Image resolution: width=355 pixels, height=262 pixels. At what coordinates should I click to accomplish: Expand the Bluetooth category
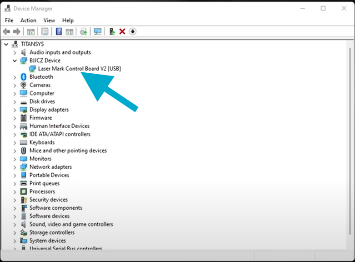pyautogui.click(x=15, y=77)
